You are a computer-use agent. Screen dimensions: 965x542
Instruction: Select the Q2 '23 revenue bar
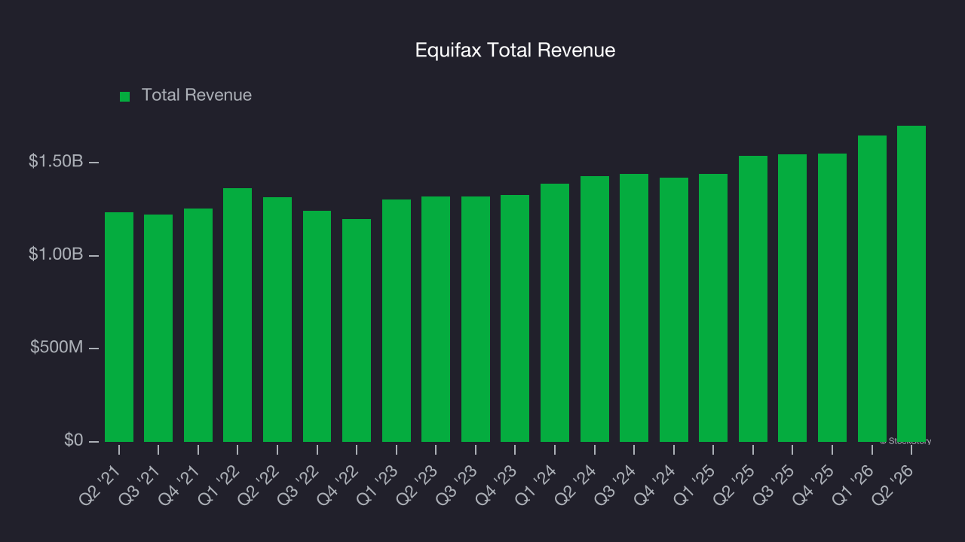[x=436, y=319]
